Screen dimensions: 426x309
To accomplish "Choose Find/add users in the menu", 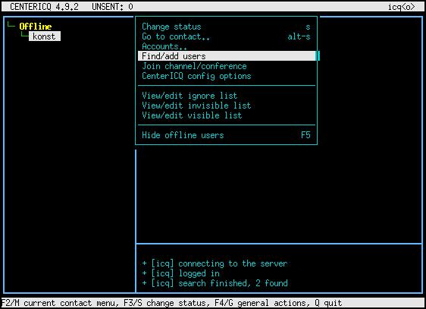I will tap(227, 56).
